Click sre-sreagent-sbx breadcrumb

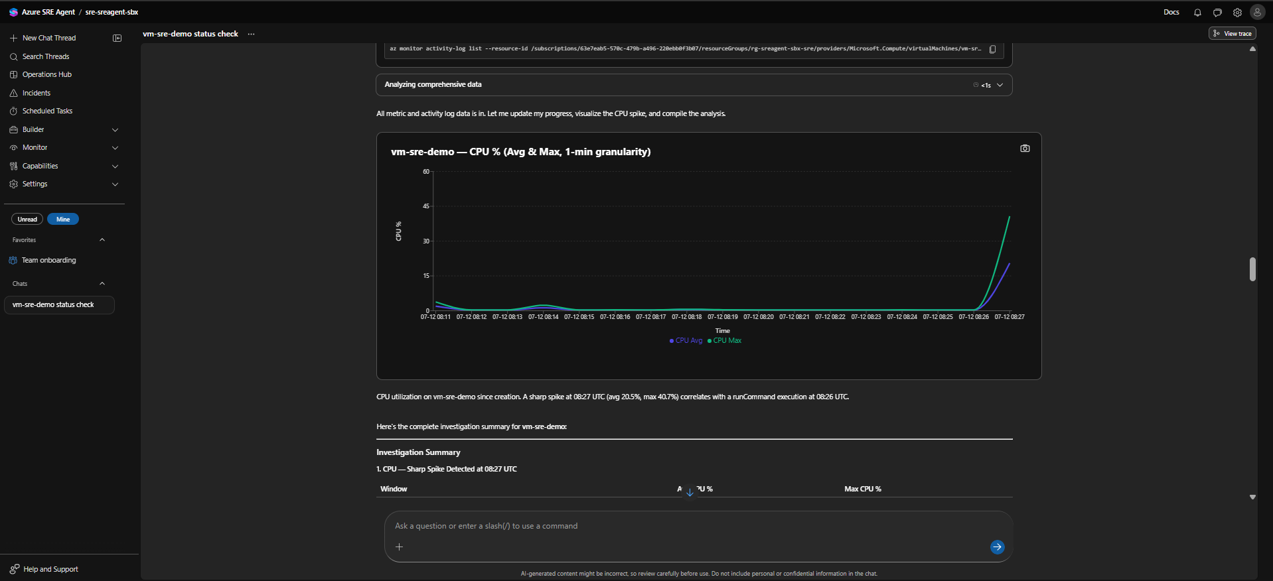112,12
